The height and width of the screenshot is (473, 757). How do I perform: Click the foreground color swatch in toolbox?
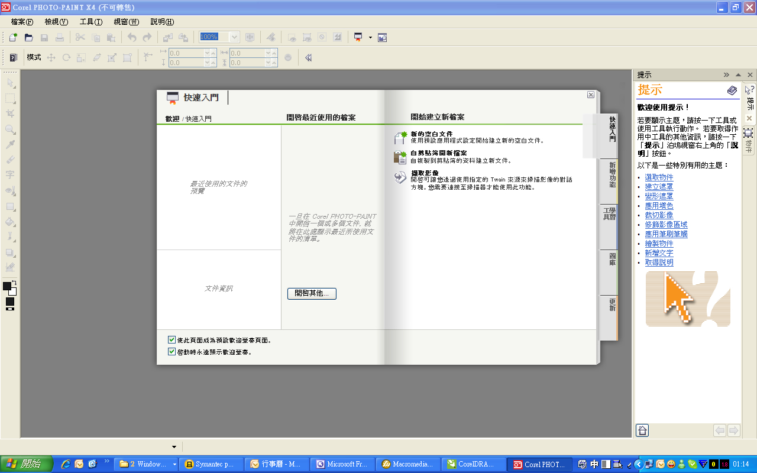[7, 286]
